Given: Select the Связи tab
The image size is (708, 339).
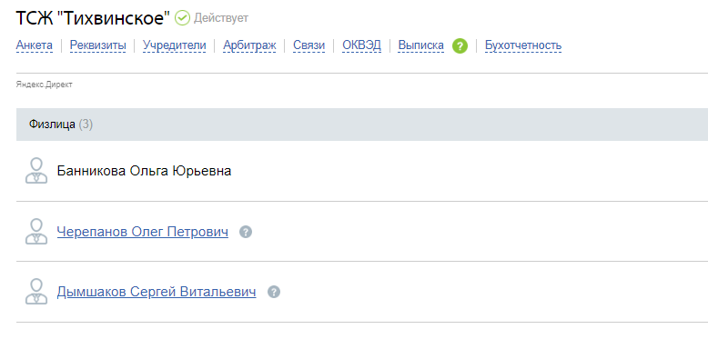Looking at the screenshot, I should [x=308, y=45].
